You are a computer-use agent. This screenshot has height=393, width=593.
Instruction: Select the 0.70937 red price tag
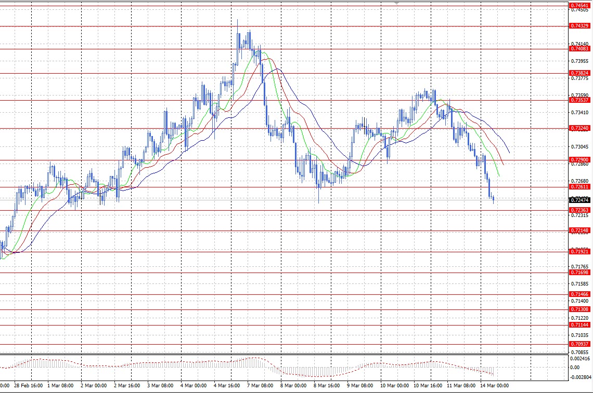point(579,344)
